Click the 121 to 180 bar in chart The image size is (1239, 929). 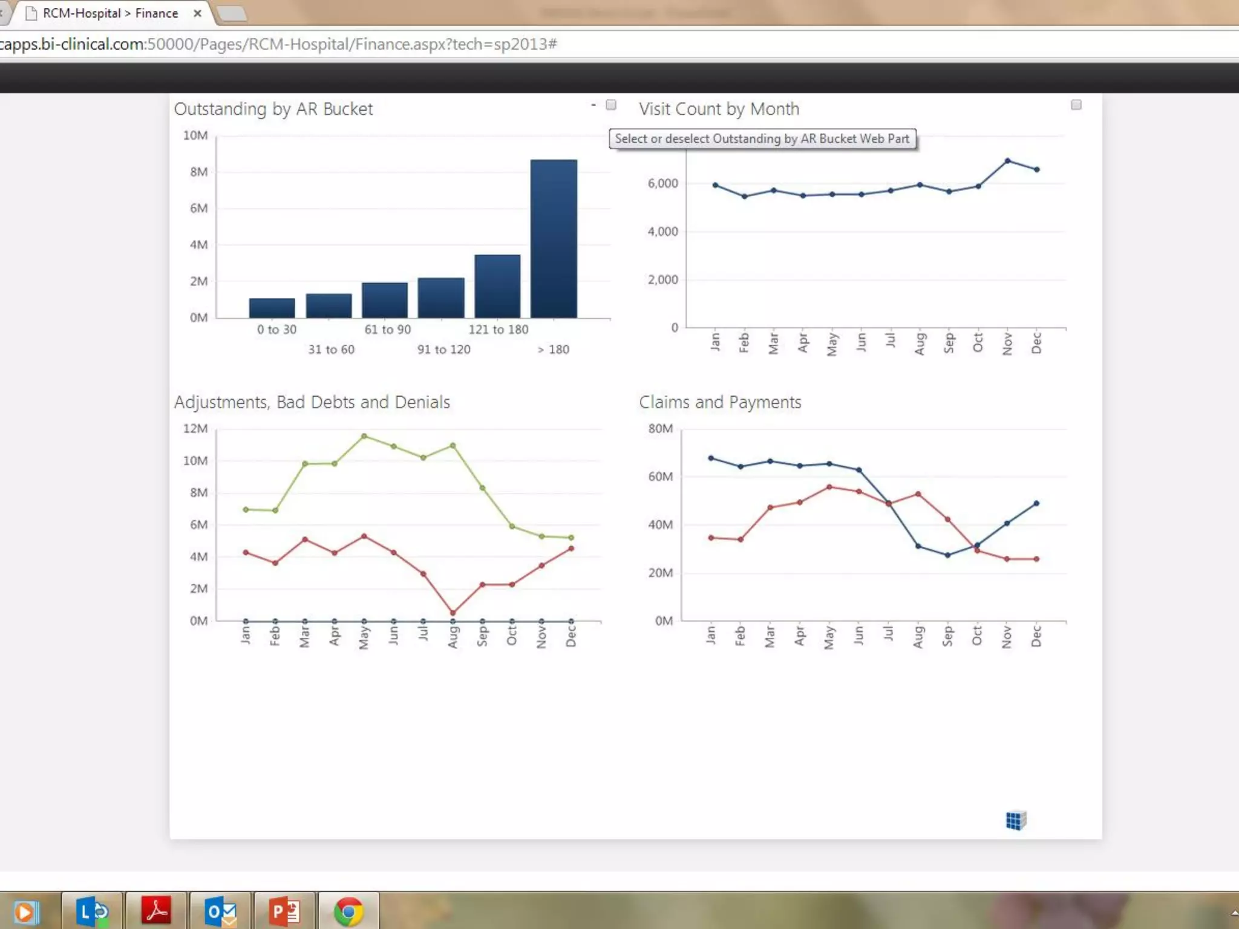coord(497,285)
